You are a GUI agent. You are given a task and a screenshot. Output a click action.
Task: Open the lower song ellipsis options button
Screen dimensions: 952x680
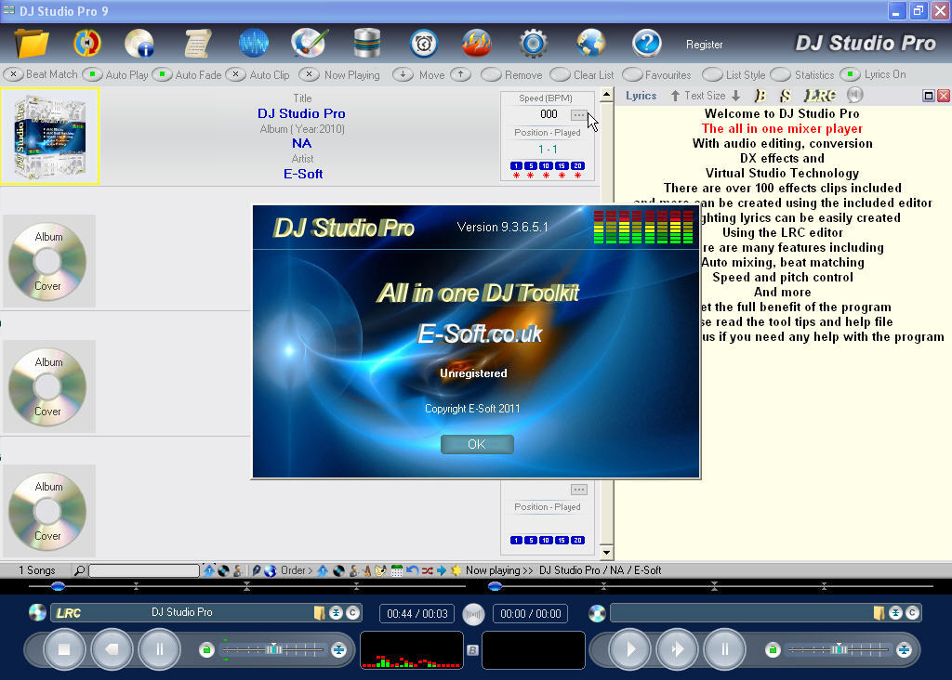(x=578, y=489)
